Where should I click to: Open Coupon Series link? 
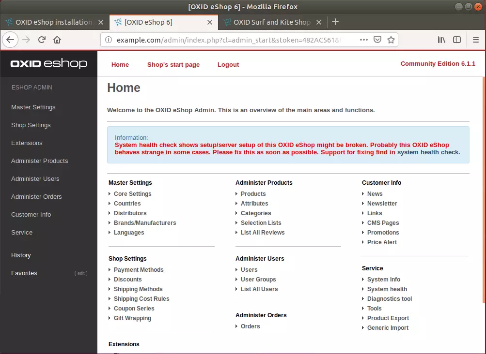(x=134, y=309)
